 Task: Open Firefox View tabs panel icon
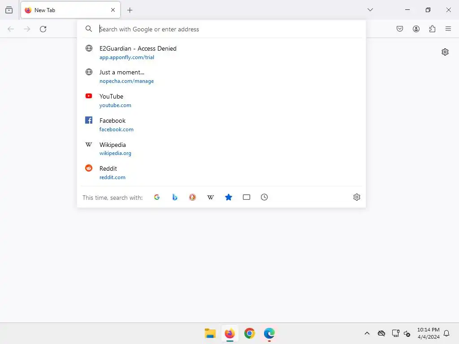click(x=9, y=10)
